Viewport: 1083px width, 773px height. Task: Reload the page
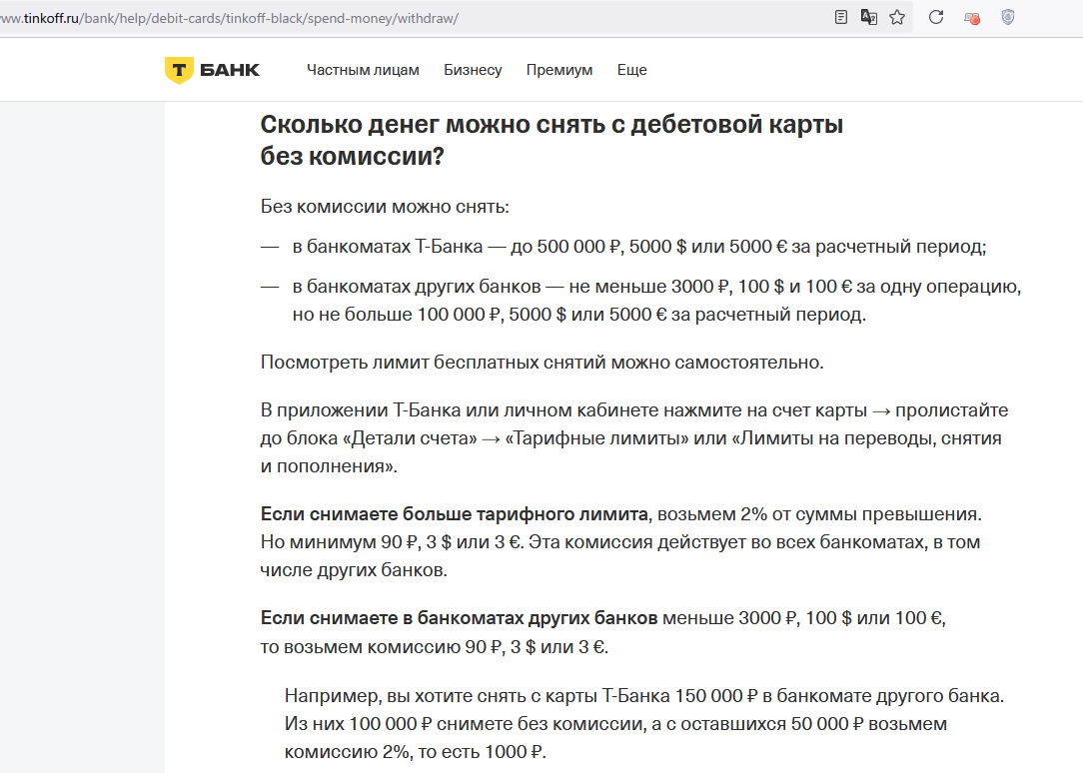[936, 17]
